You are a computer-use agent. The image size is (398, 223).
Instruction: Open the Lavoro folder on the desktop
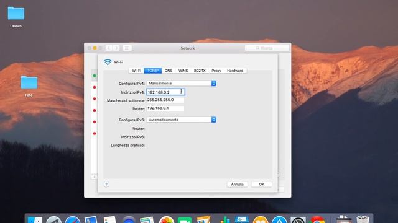(16, 14)
